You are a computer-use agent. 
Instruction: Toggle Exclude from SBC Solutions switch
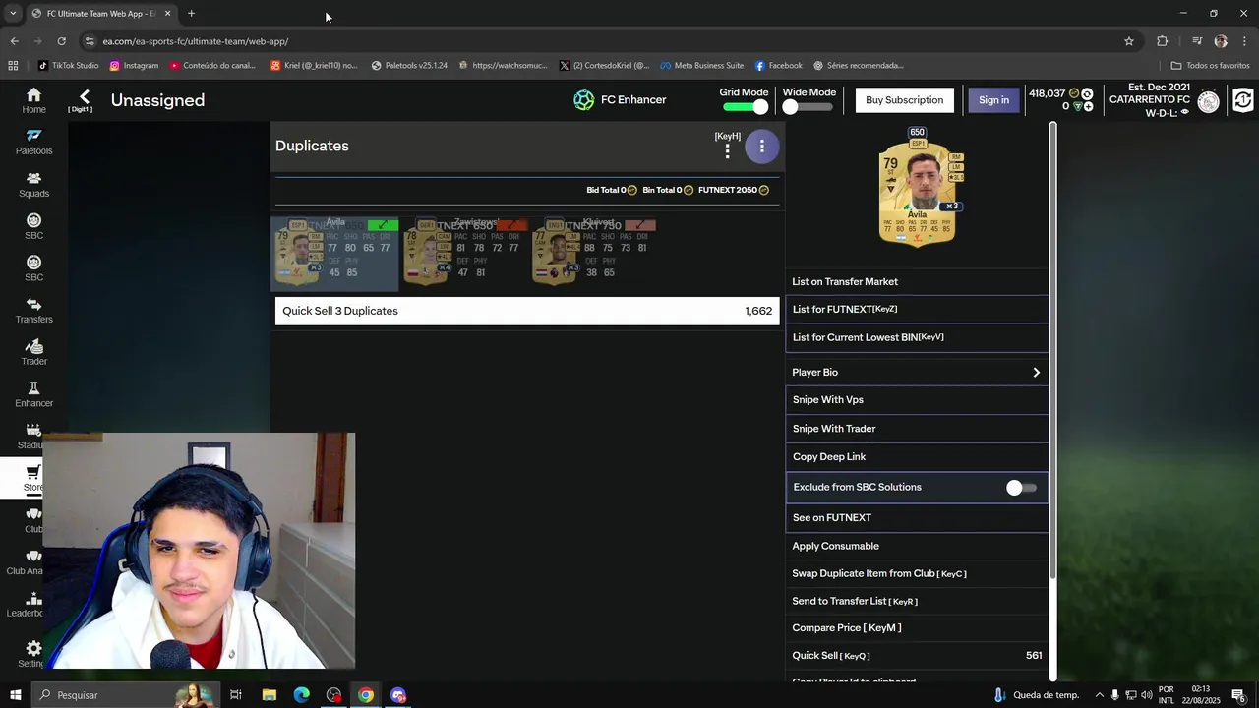pos(1021,488)
